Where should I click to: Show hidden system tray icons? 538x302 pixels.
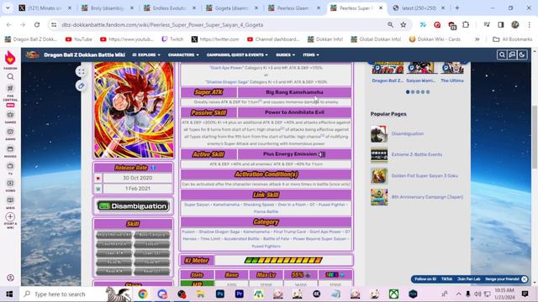tap(458, 294)
